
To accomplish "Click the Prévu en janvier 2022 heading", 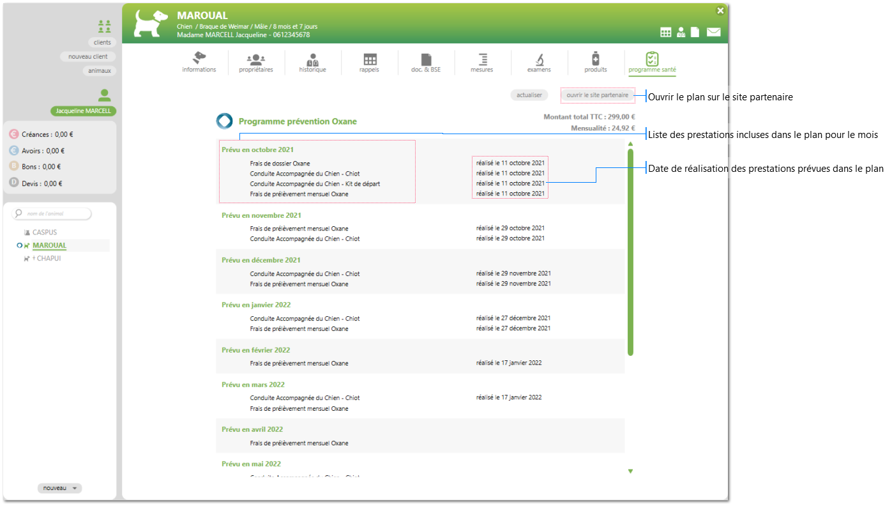I will click(x=256, y=305).
